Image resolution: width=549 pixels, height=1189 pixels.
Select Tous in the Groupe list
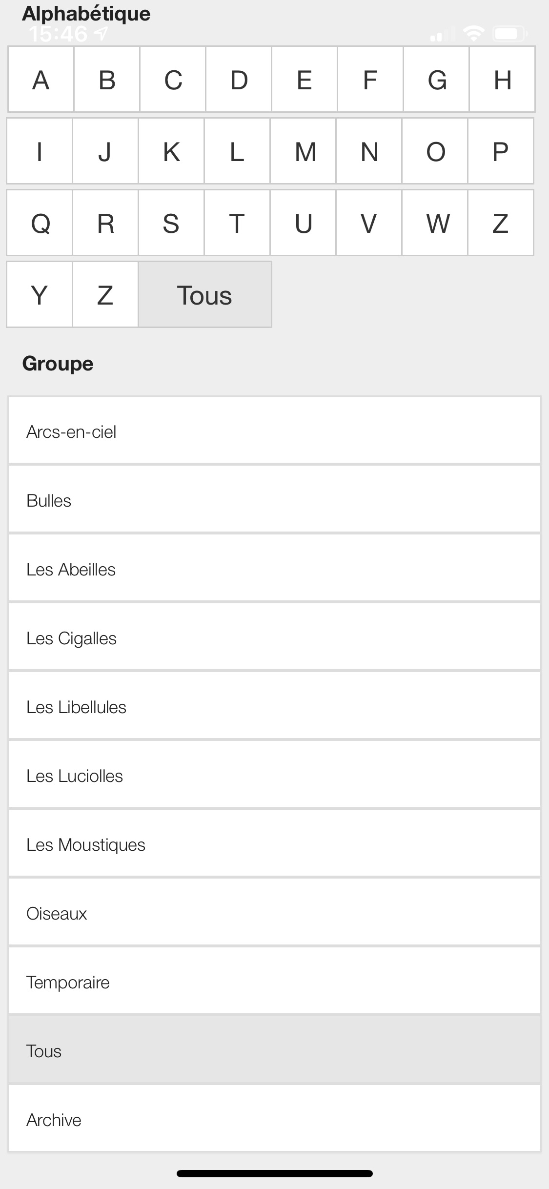tap(274, 1050)
